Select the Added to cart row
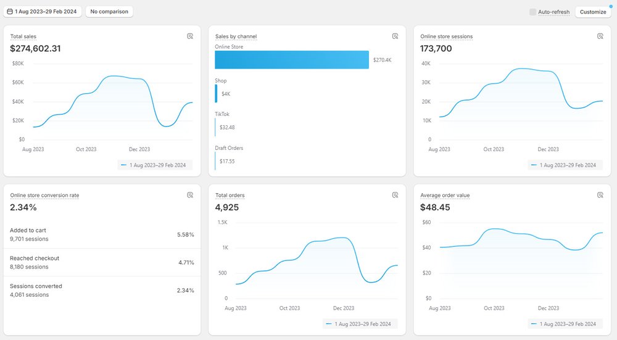Image resolution: width=617 pixels, height=340 pixels. click(x=102, y=234)
